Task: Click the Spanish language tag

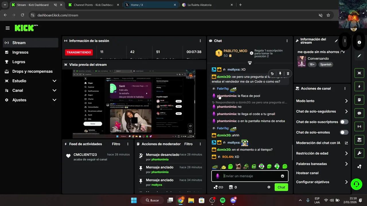Action: point(326,64)
